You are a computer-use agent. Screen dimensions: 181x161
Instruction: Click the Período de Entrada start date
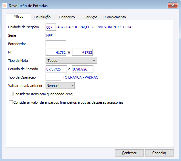56,69
